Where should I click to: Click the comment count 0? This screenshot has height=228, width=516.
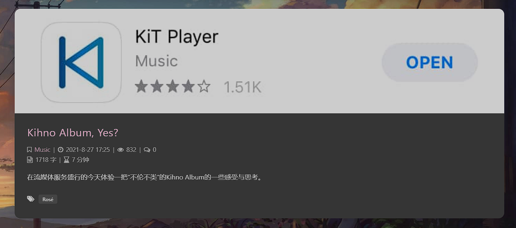[154, 150]
